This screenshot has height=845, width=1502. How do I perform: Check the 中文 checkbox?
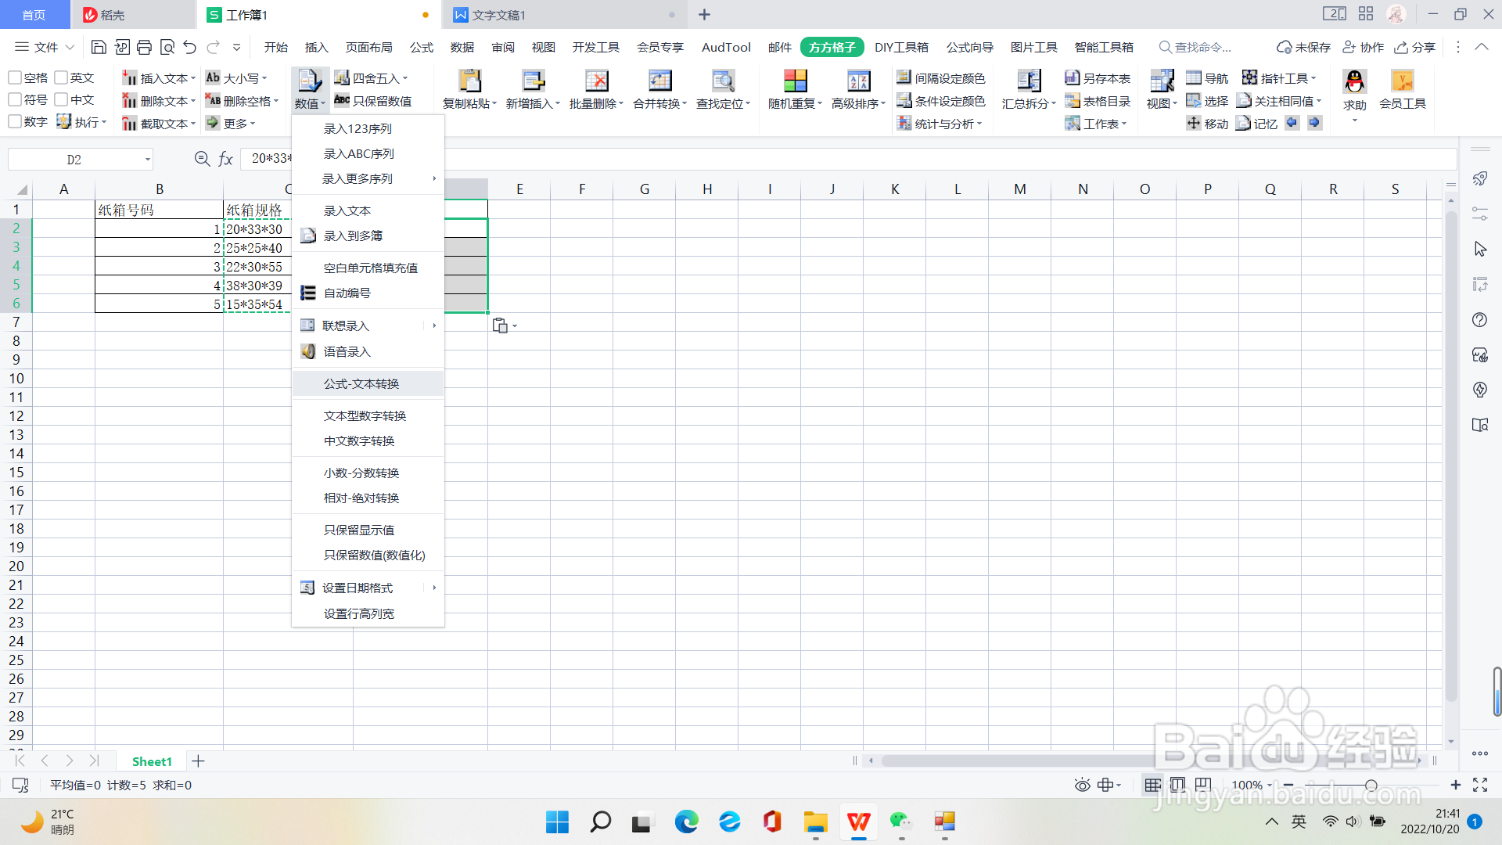coord(63,99)
